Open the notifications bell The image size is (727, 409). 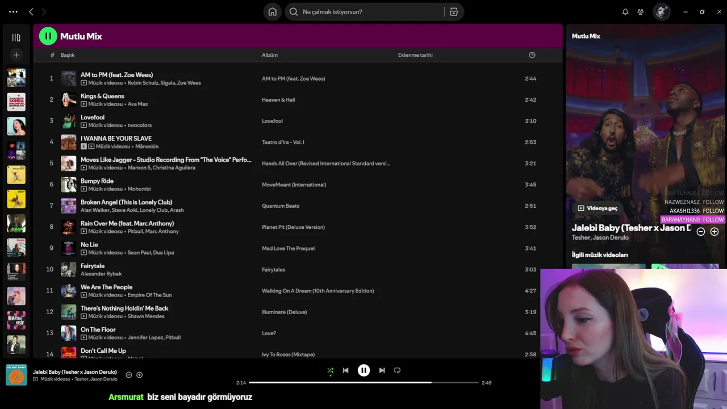click(x=625, y=11)
